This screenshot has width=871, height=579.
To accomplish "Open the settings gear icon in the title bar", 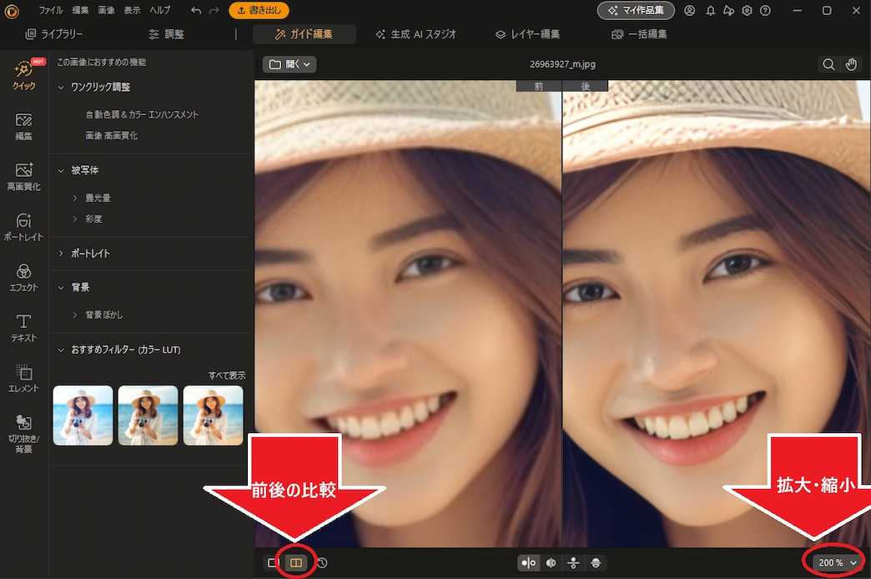I will click(747, 10).
